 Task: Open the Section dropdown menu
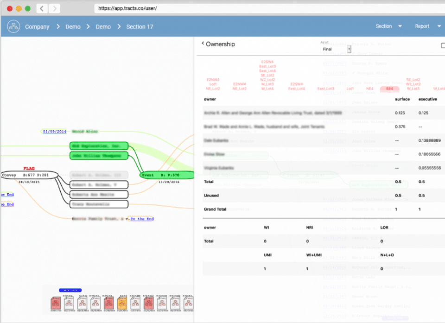[388, 26]
